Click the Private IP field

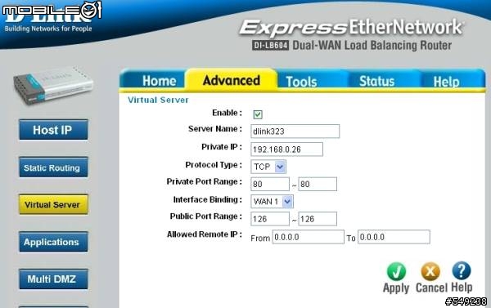286,150
